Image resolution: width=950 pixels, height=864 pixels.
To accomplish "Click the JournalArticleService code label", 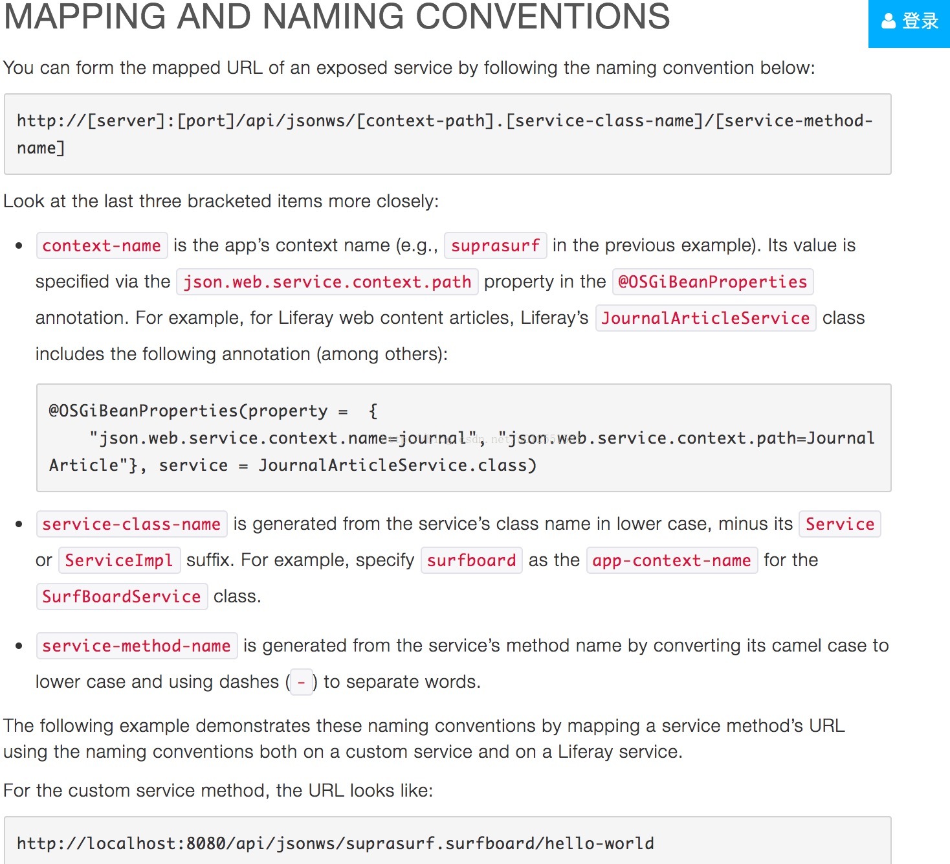I will [706, 318].
